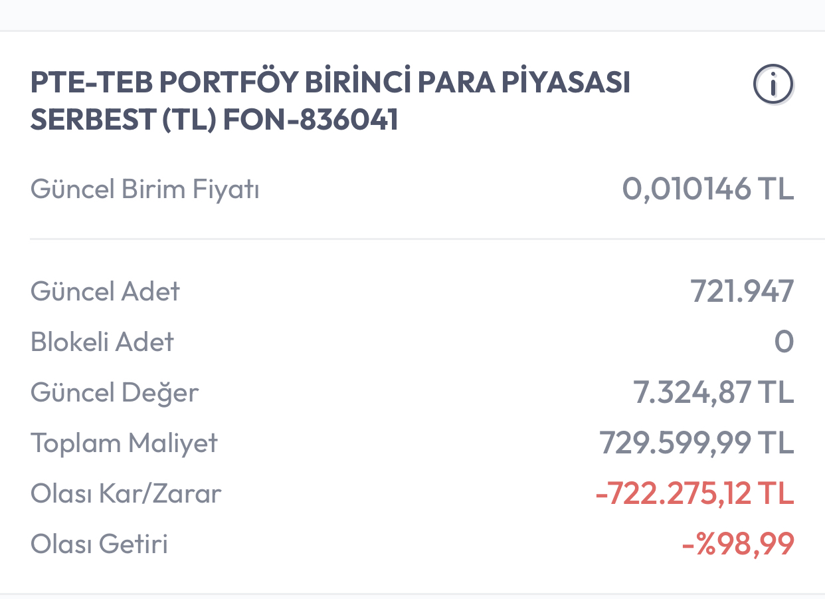The height and width of the screenshot is (599, 825).
Task: Select the 7.324,87 TL current value
Action: point(713,393)
